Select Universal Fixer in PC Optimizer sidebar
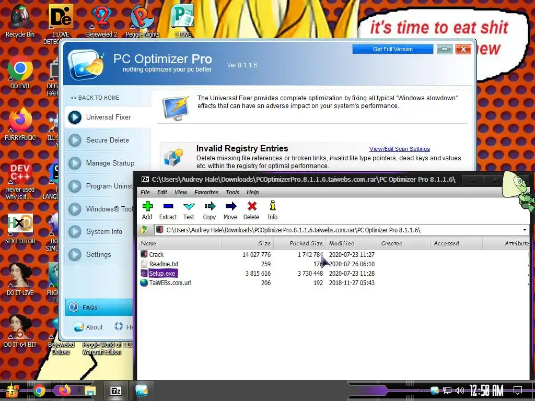 108,117
